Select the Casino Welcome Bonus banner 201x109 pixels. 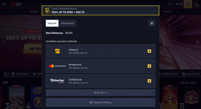(100, 11)
